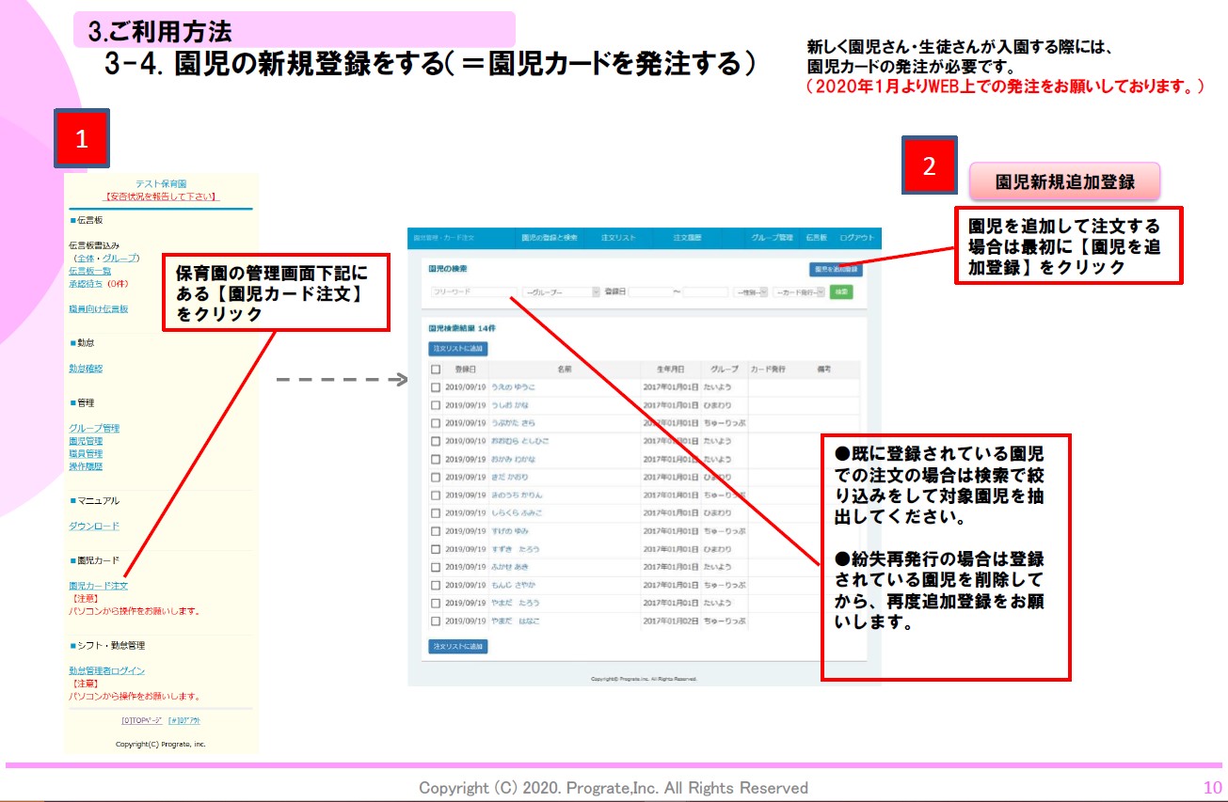The image size is (1228, 802).
Task: Open the 園児カード注文 link in sidebar
Action: (x=99, y=586)
